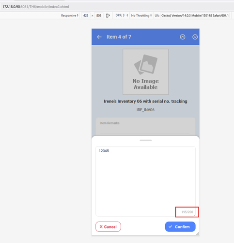Go to next item with down chevron
Image resolution: width=234 pixels, height=243 pixels.
coord(195,37)
